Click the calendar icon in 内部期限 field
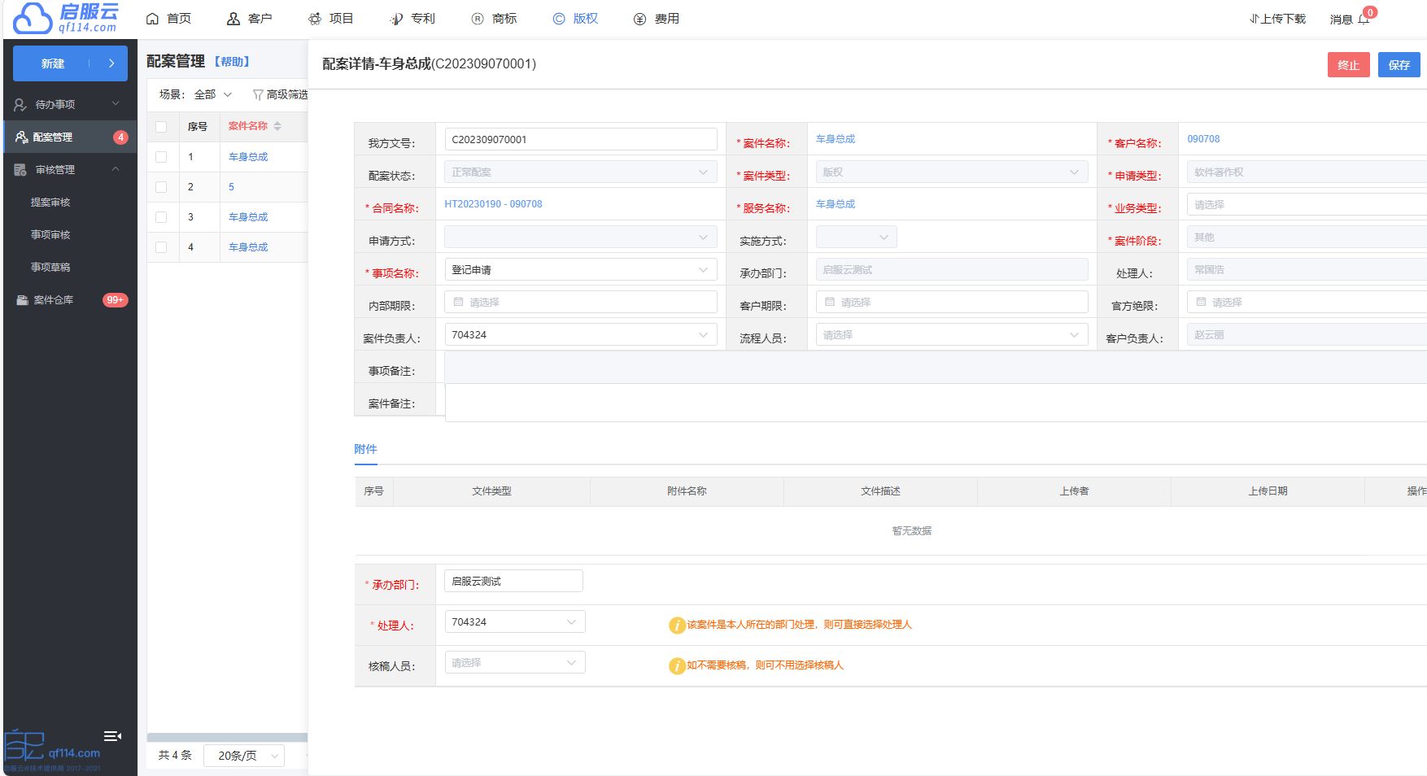 tap(458, 302)
